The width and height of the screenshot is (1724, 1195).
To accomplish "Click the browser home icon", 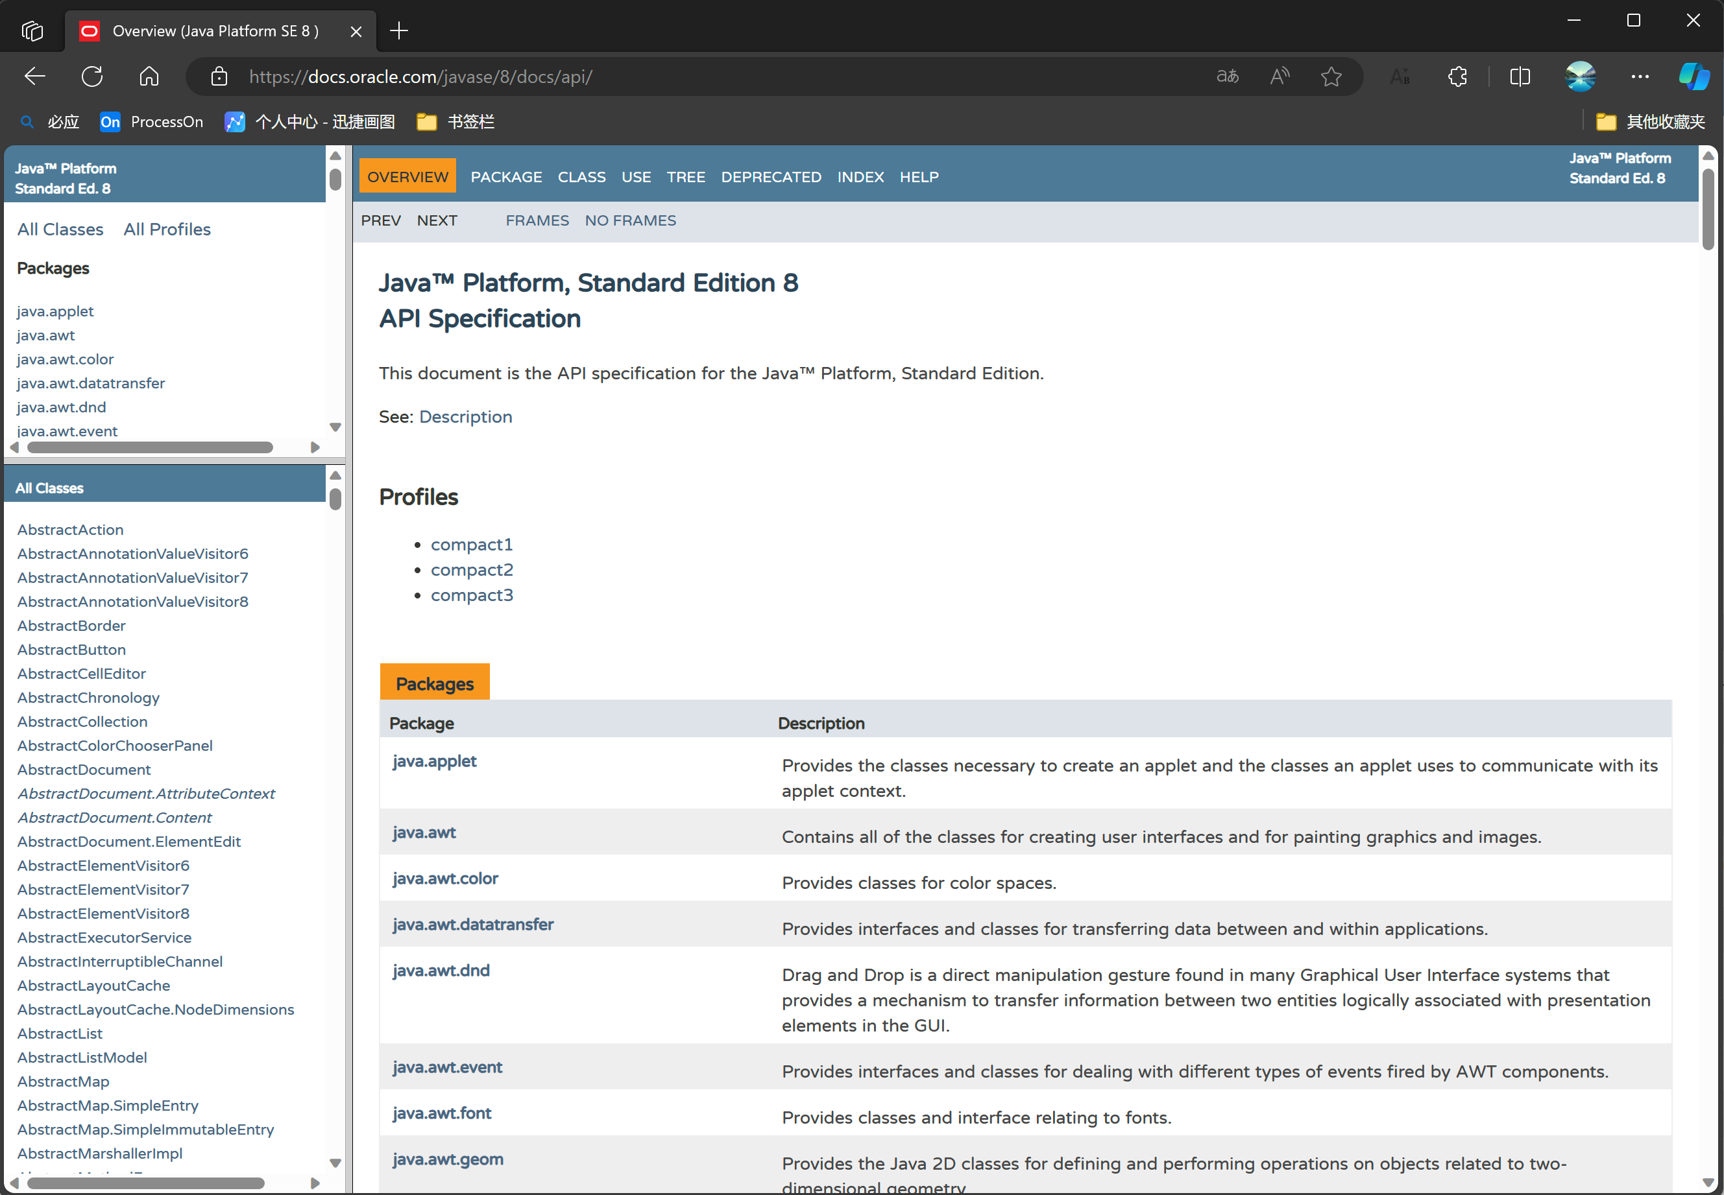I will coord(149,77).
